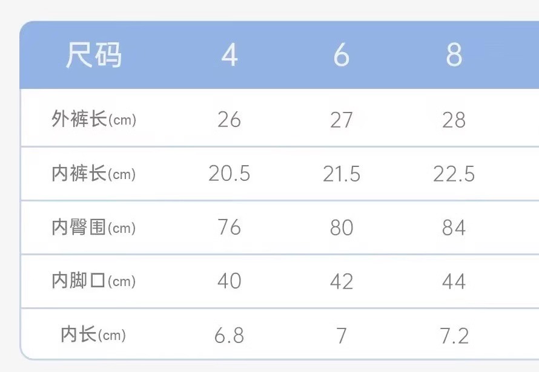
Task: Select the 7.2 value for 内长
Action: tap(454, 335)
